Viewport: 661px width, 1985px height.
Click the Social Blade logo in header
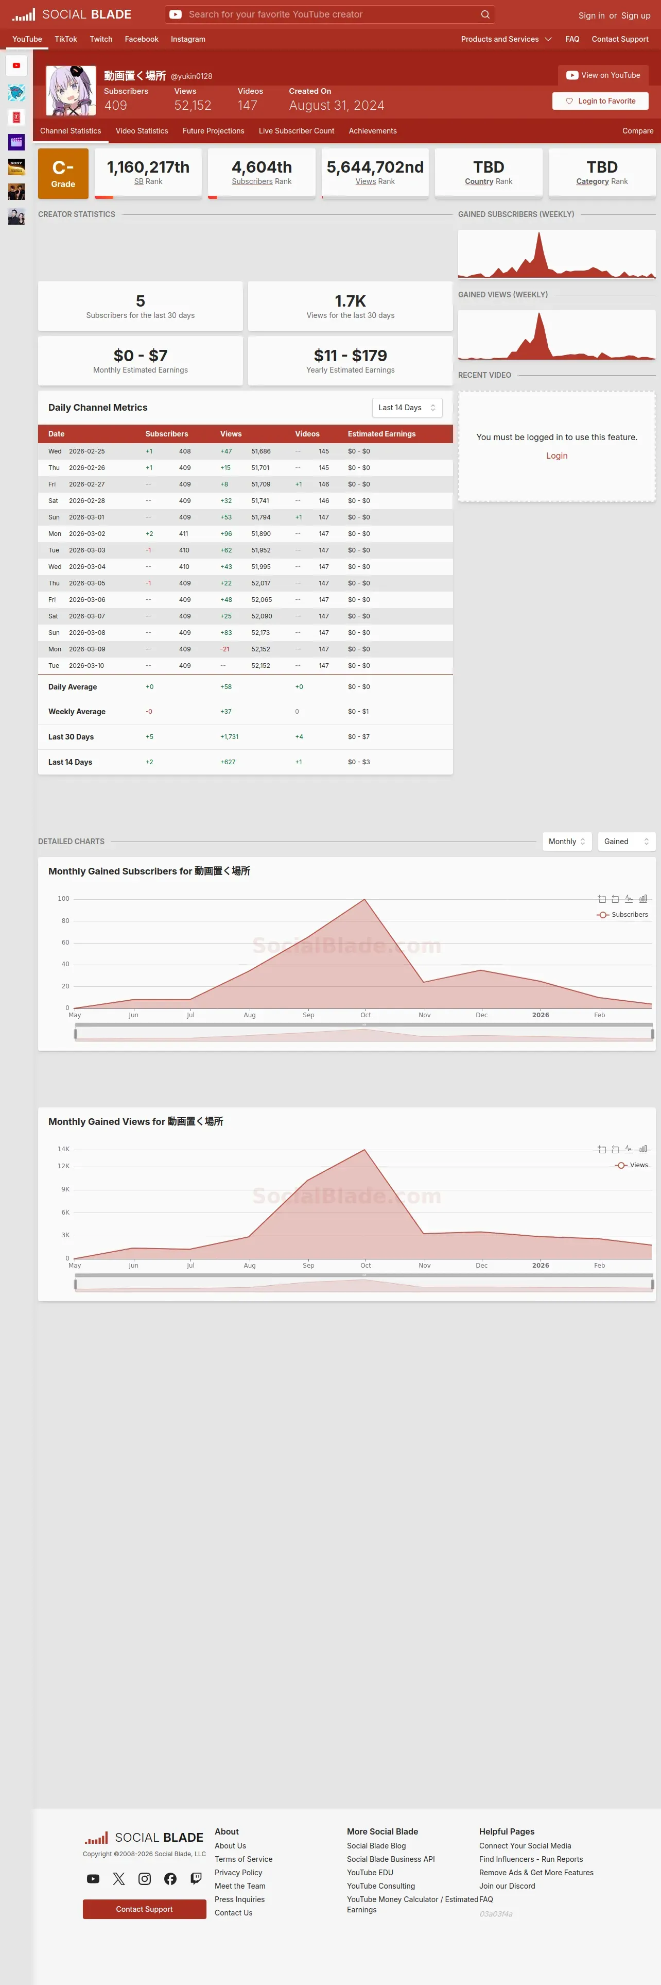(x=72, y=14)
